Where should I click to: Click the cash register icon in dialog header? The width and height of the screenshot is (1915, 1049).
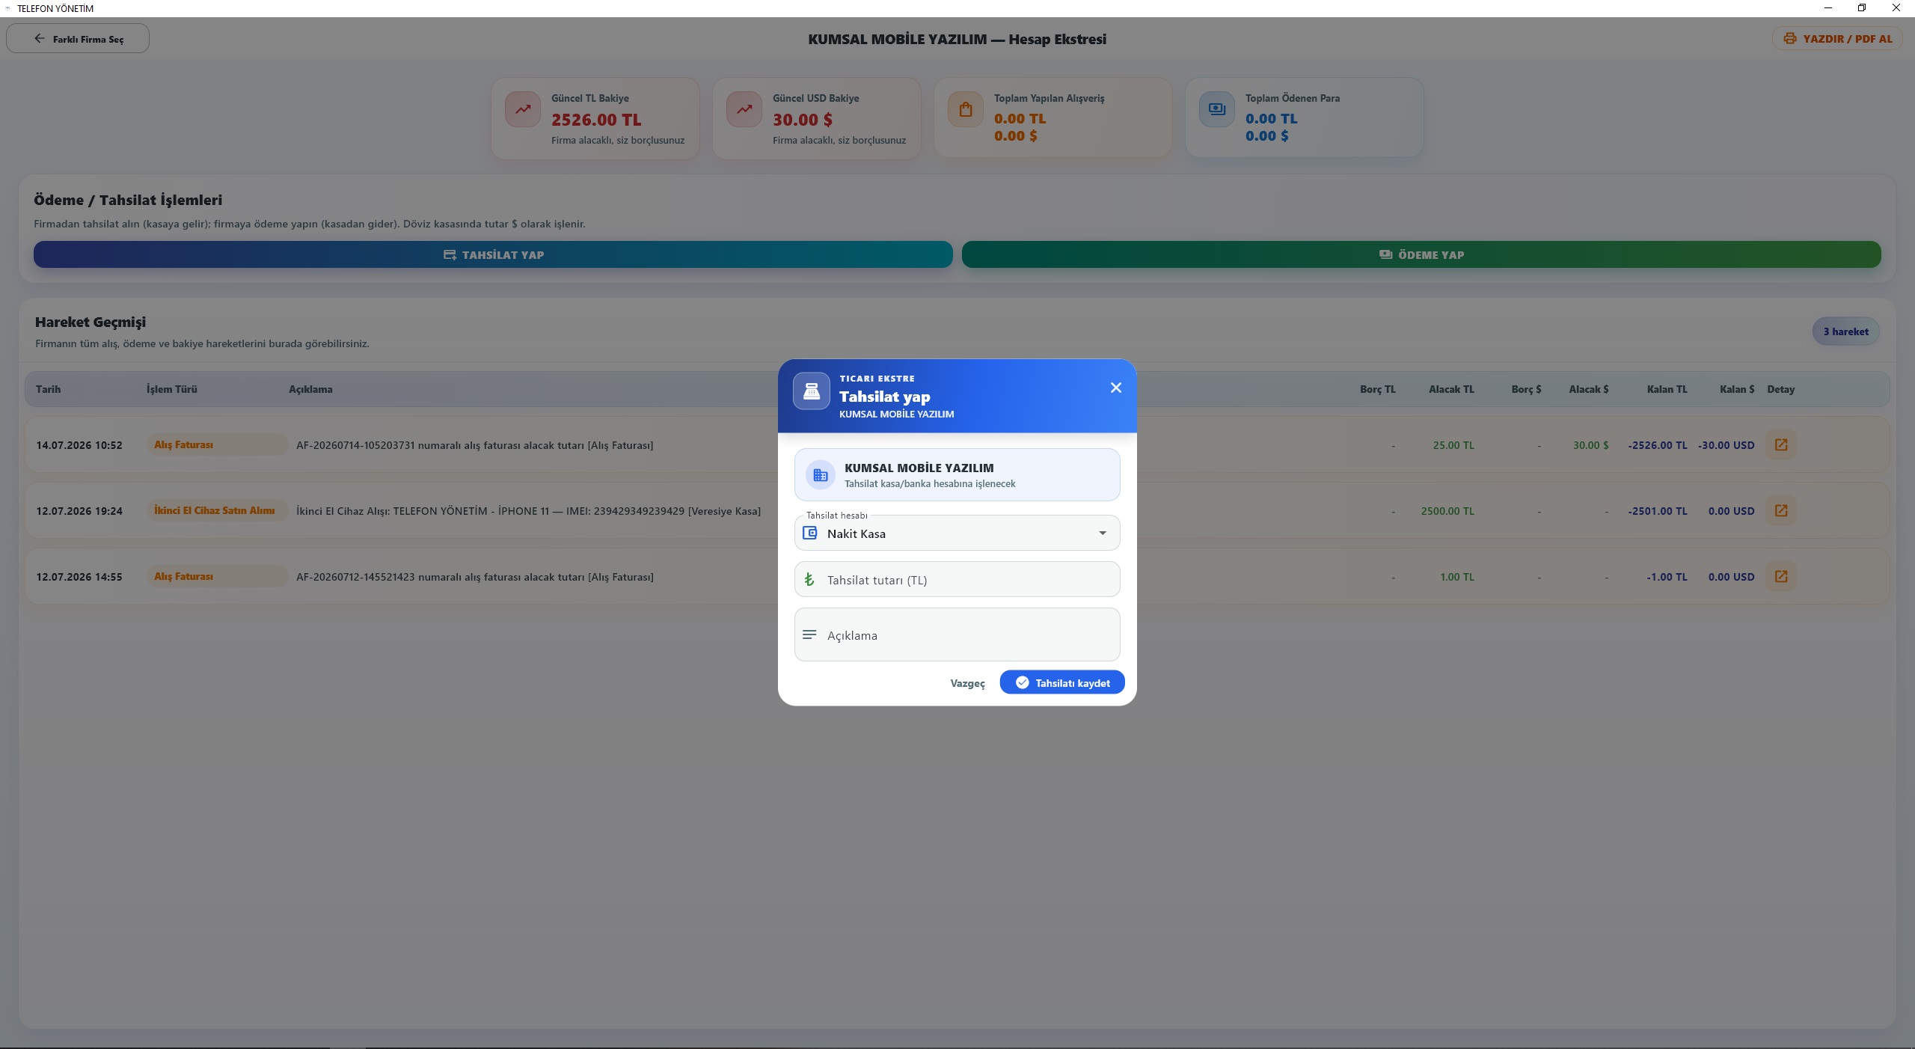tap(812, 391)
